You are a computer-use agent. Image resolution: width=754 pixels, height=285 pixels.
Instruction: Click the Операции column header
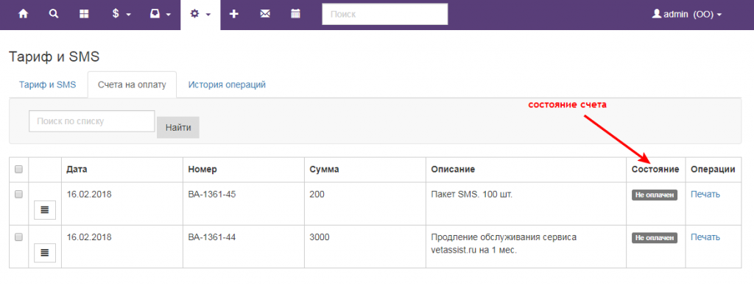click(x=713, y=170)
